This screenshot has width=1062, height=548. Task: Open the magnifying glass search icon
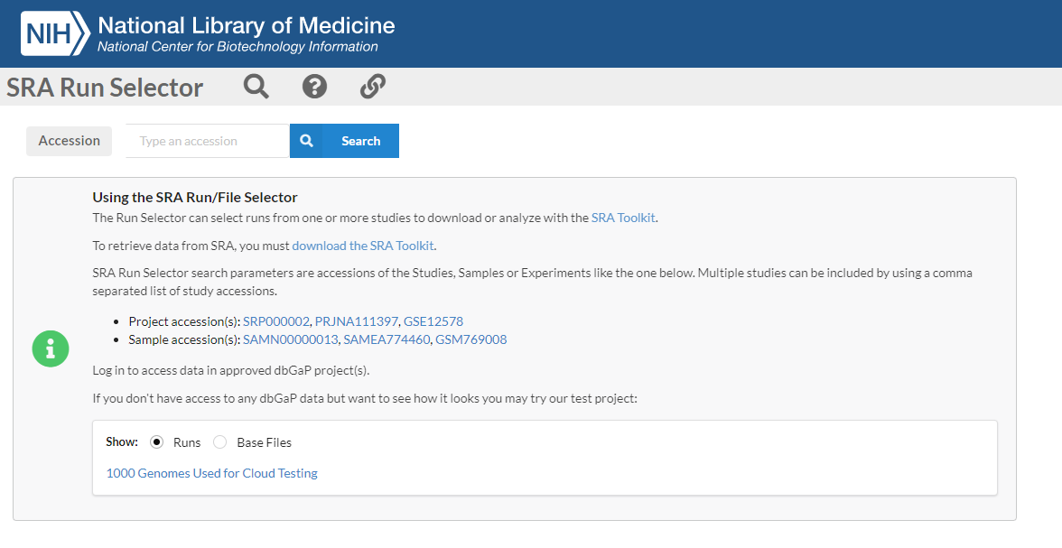(x=256, y=87)
